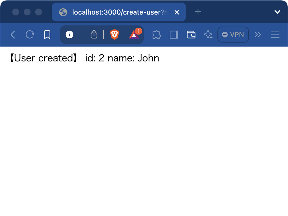The height and width of the screenshot is (216, 288).
Task: Click the window minimize traffic light
Action: point(27,12)
